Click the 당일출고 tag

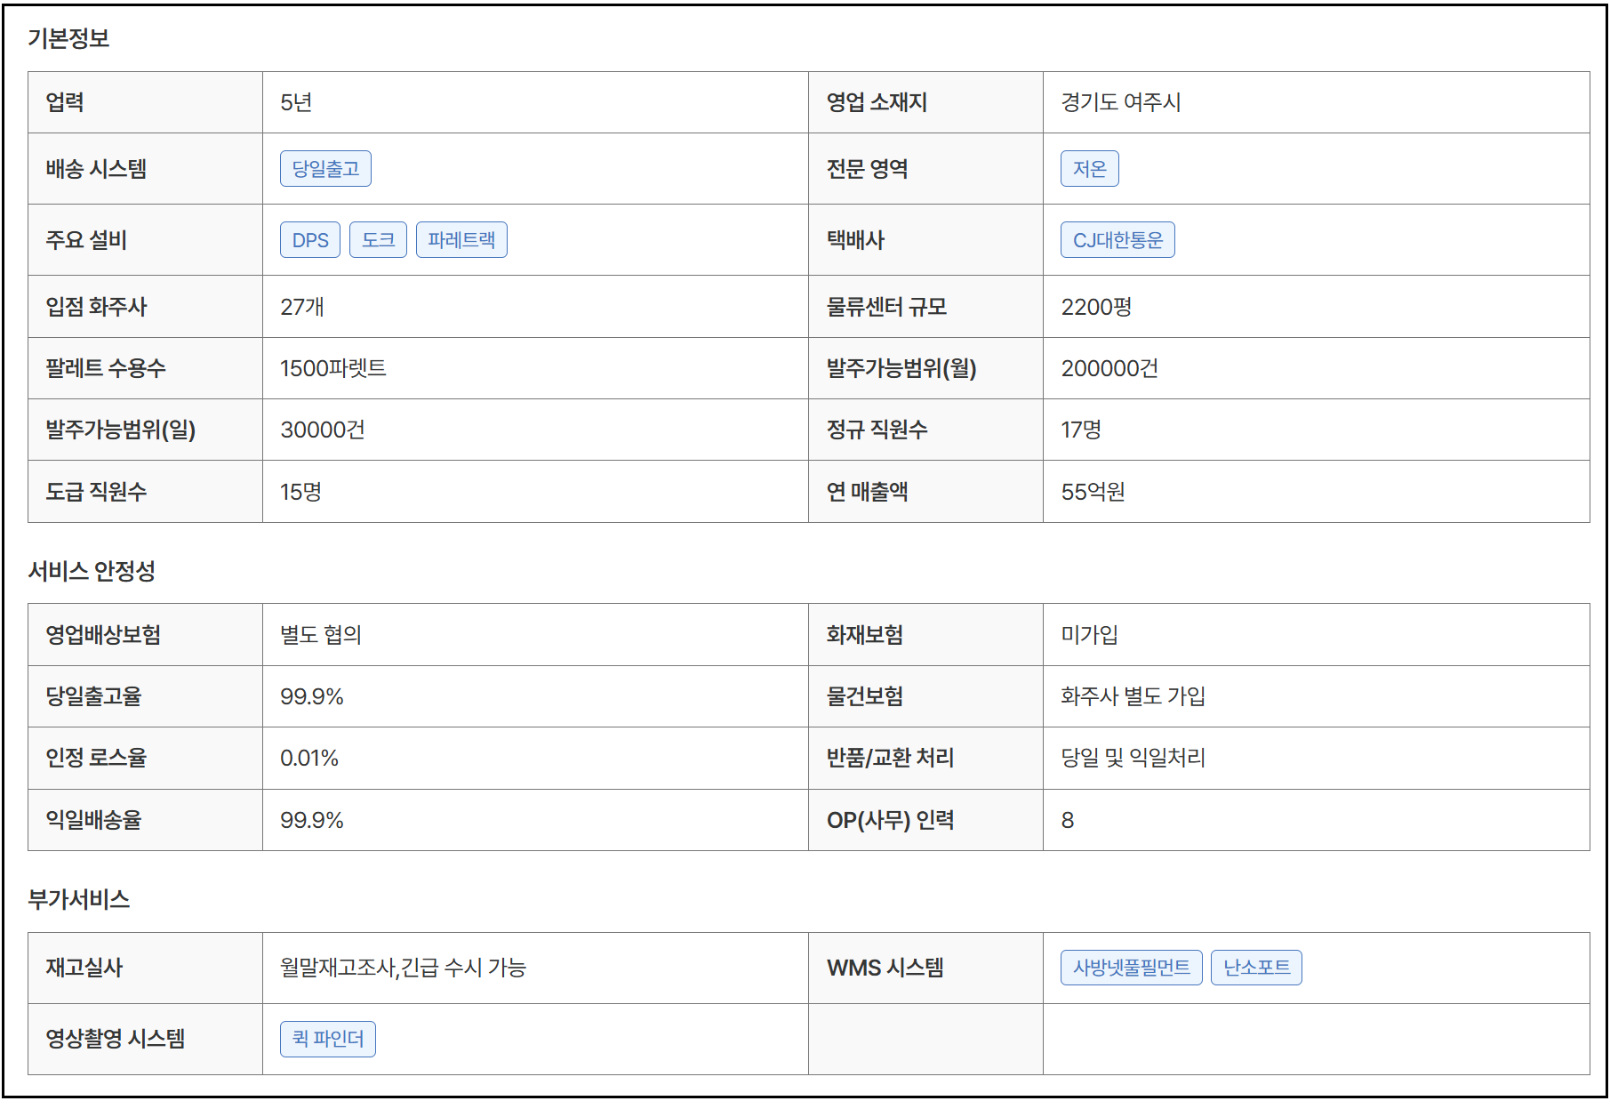325,169
